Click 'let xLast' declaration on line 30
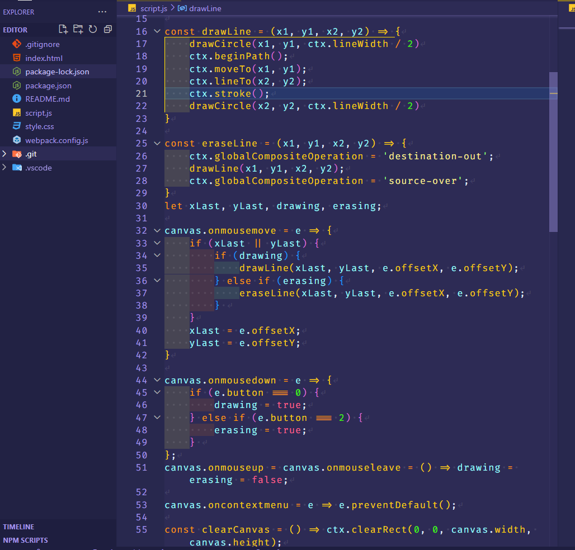The height and width of the screenshot is (550, 575). 192,206
